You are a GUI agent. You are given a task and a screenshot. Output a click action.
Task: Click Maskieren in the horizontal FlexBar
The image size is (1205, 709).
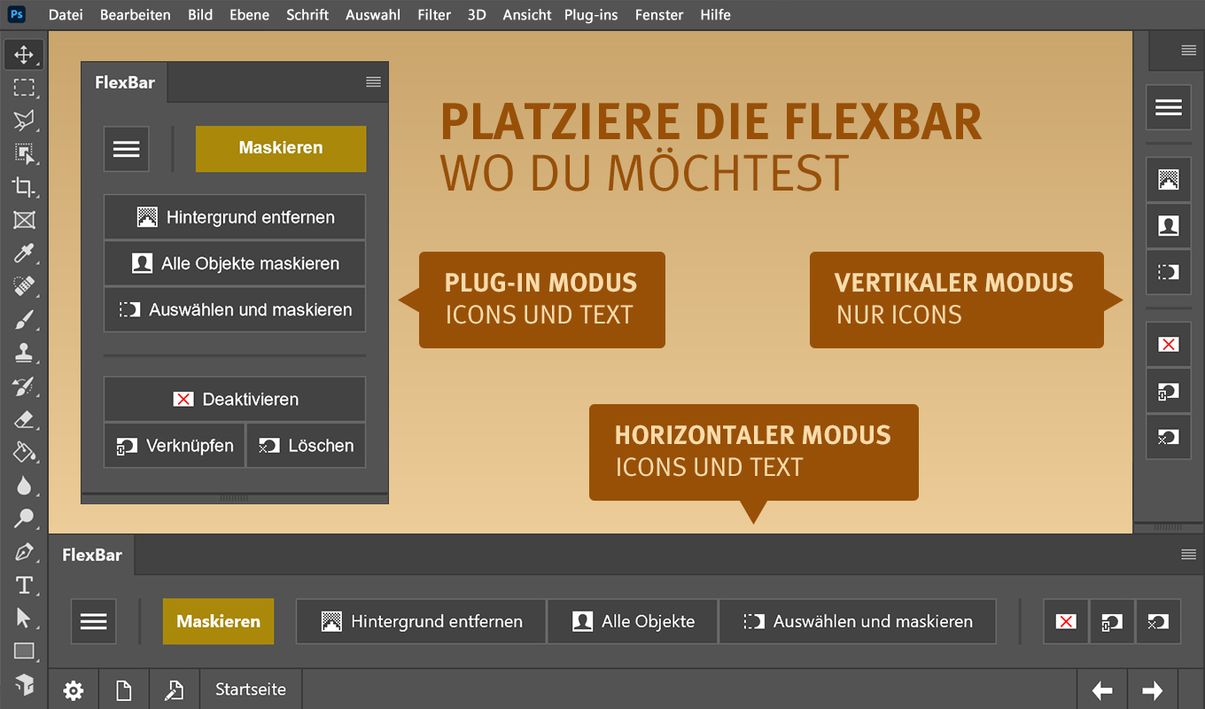[218, 621]
